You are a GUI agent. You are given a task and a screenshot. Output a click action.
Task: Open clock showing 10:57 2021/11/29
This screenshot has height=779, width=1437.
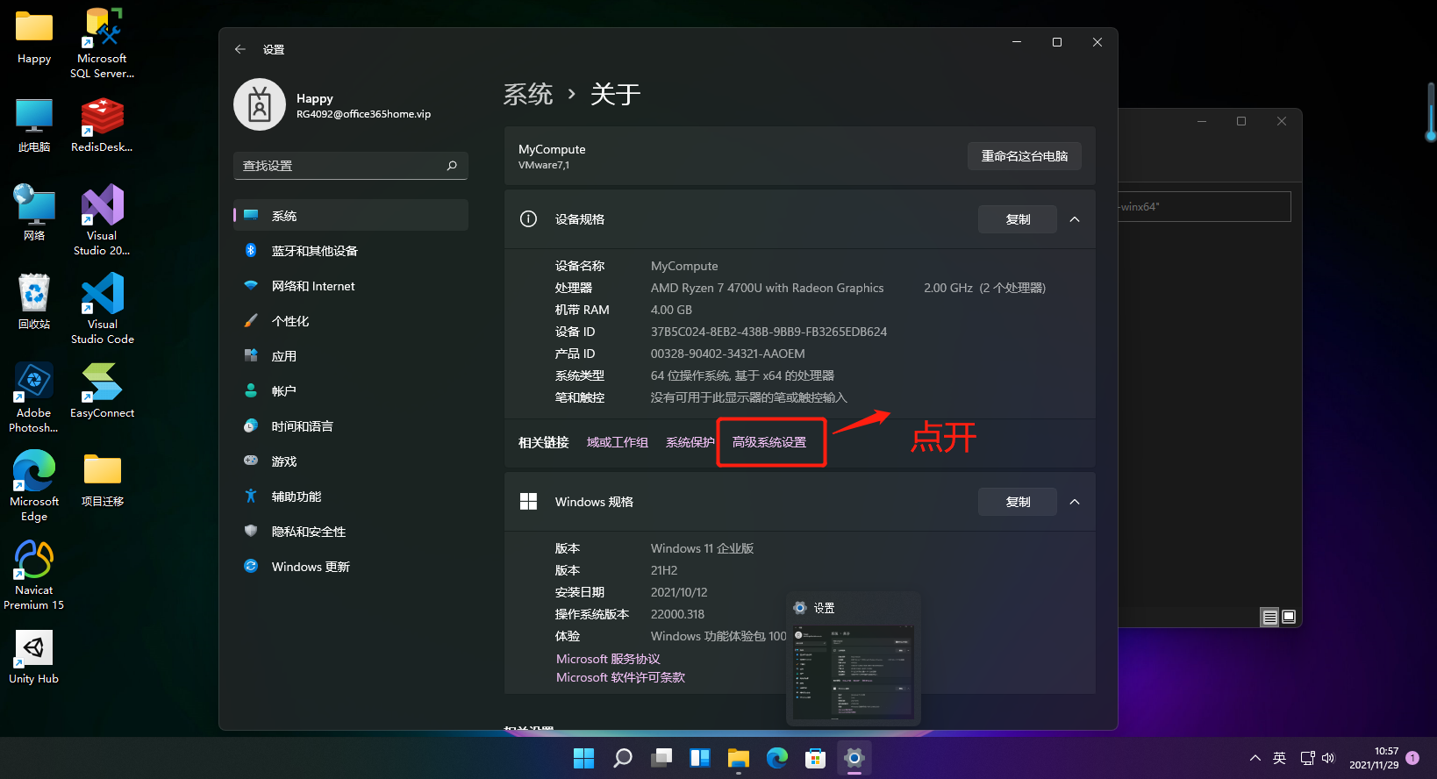click(x=1374, y=758)
